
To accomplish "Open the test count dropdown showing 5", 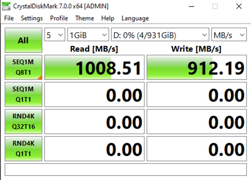I will pos(55,35).
